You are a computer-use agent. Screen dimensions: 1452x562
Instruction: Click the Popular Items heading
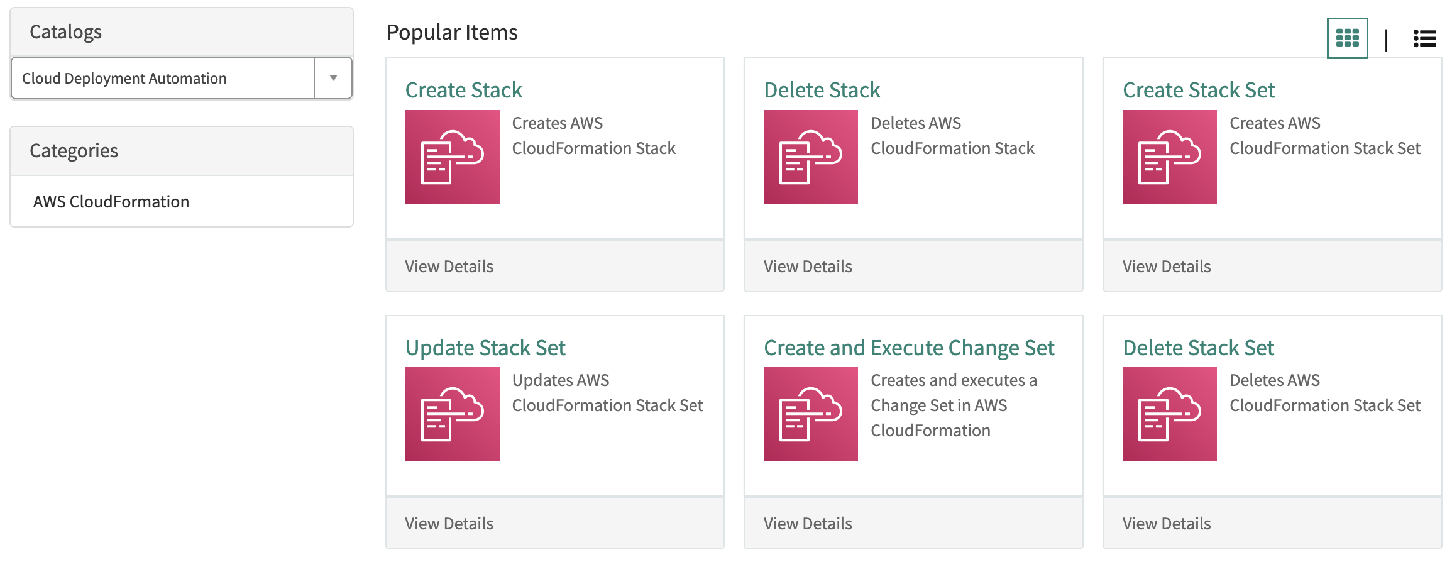click(x=452, y=32)
